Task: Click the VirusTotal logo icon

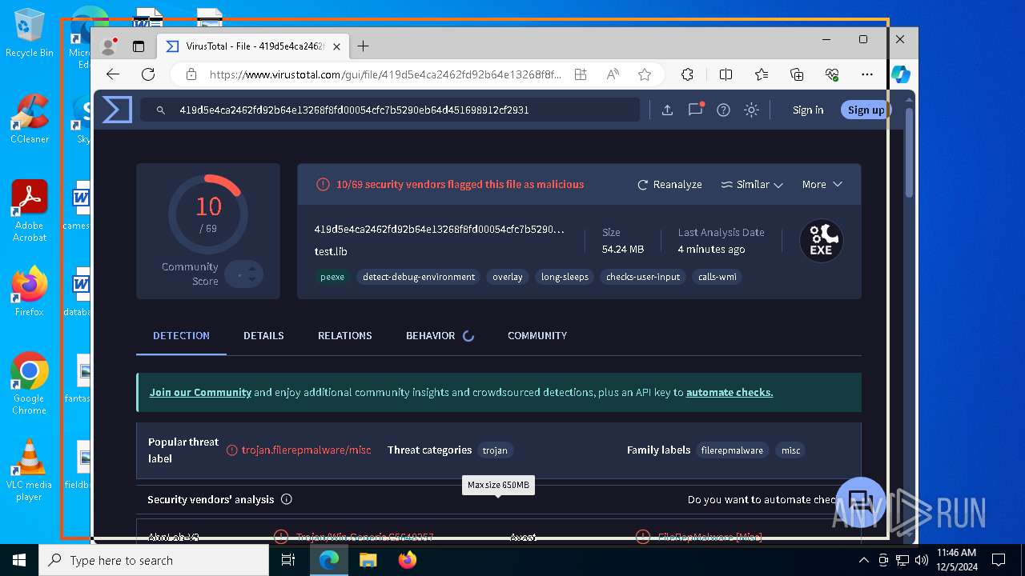Action: coord(117,110)
